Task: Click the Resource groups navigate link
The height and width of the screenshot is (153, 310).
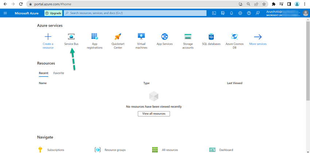Action: pos(115,150)
